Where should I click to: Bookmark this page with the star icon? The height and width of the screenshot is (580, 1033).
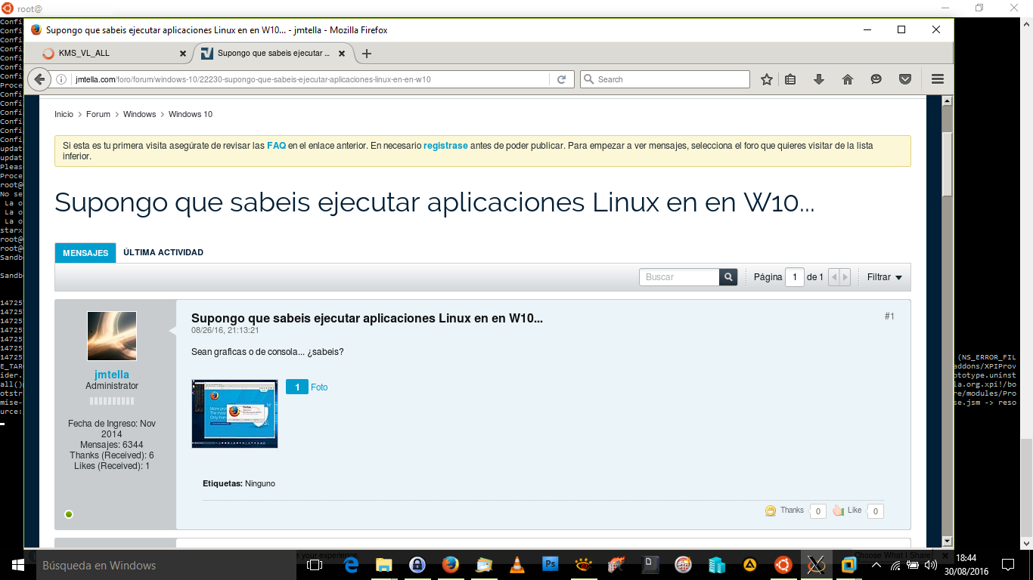pos(767,79)
